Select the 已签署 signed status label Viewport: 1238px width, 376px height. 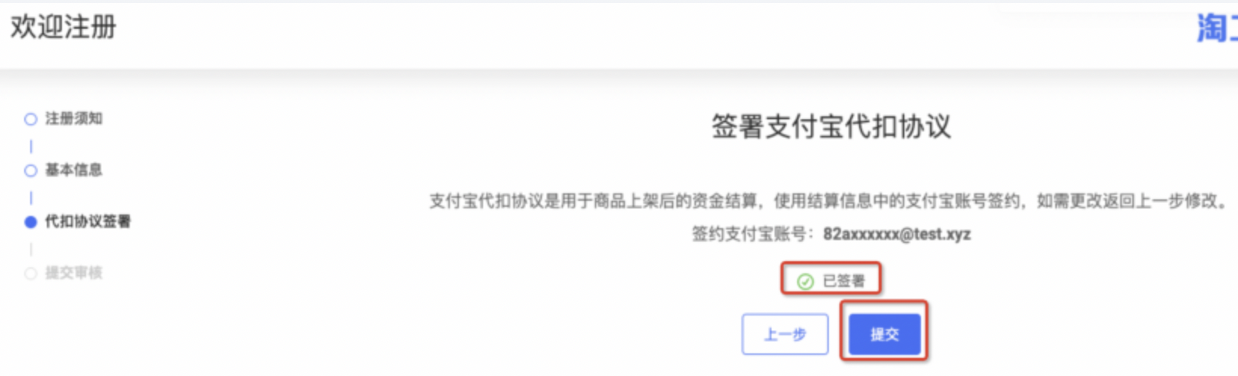[843, 282]
